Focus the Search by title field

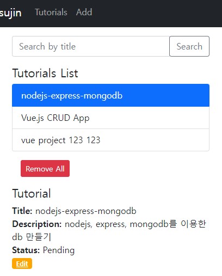[x=91, y=46]
